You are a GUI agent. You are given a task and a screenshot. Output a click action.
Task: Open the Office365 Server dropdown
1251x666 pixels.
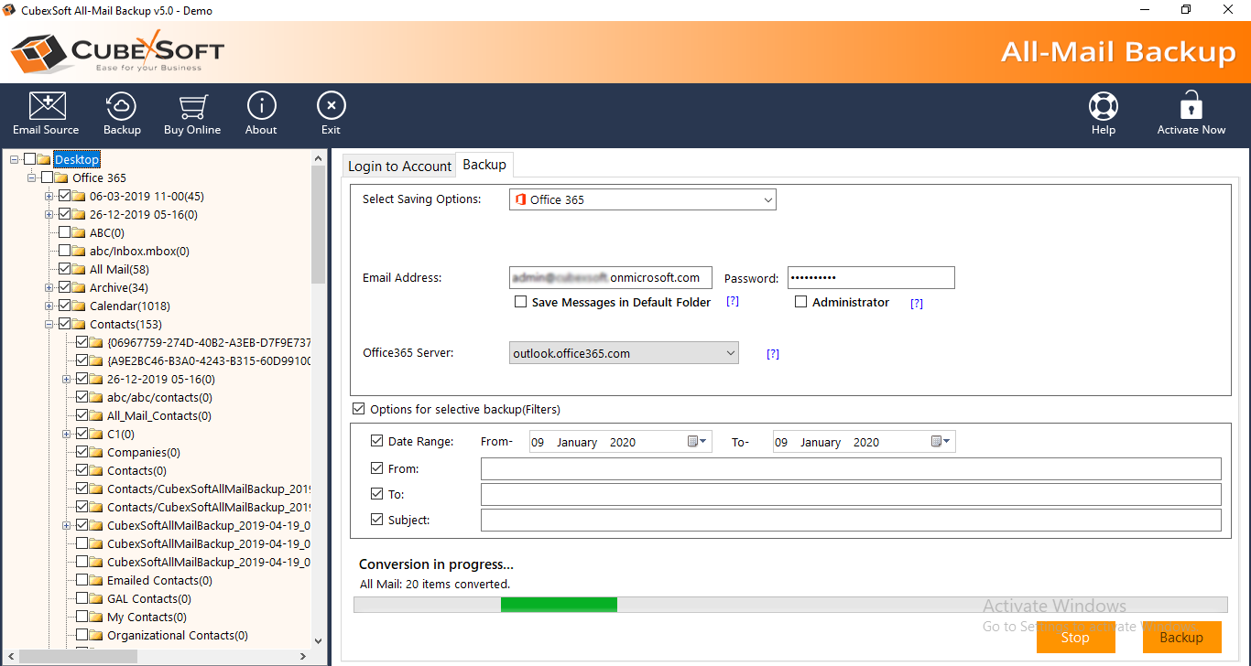pos(624,353)
